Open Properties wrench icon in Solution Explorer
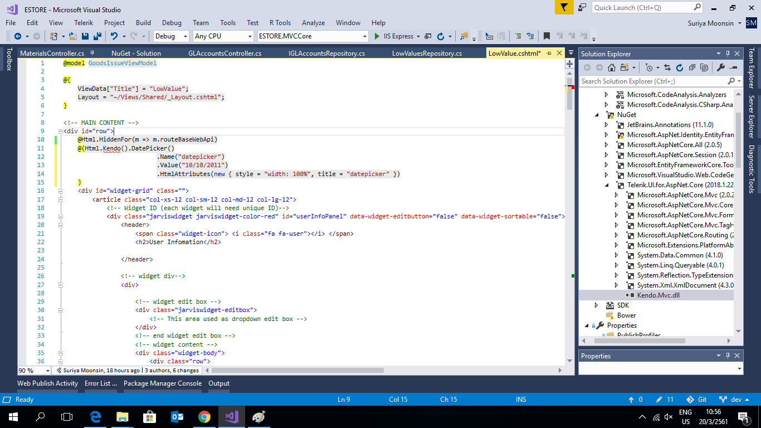761x428 pixels. click(720, 67)
